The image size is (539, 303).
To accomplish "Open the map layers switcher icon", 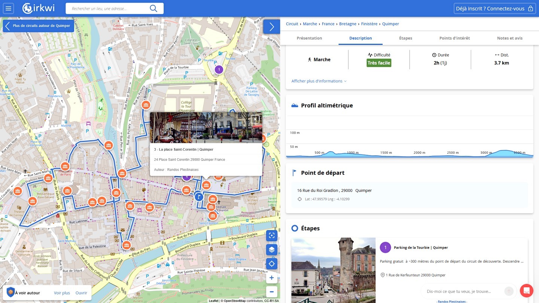I will tap(271, 250).
